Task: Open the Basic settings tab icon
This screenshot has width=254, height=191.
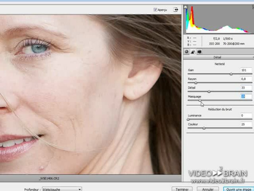Action: (x=187, y=52)
